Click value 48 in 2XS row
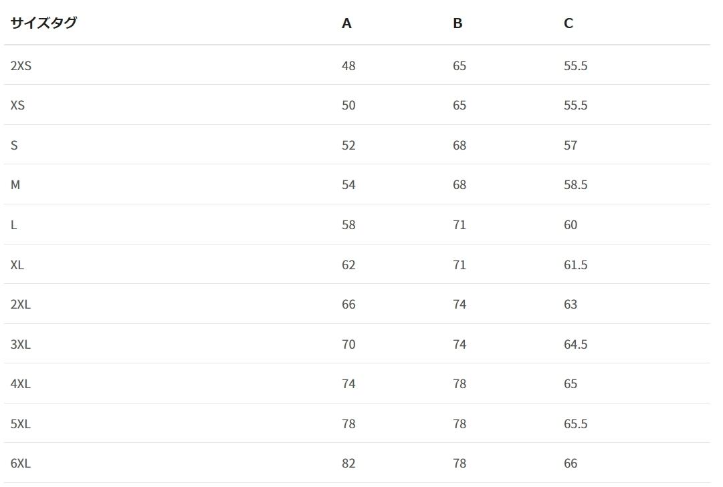Viewport: 723px width, 487px height. [348, 66]
